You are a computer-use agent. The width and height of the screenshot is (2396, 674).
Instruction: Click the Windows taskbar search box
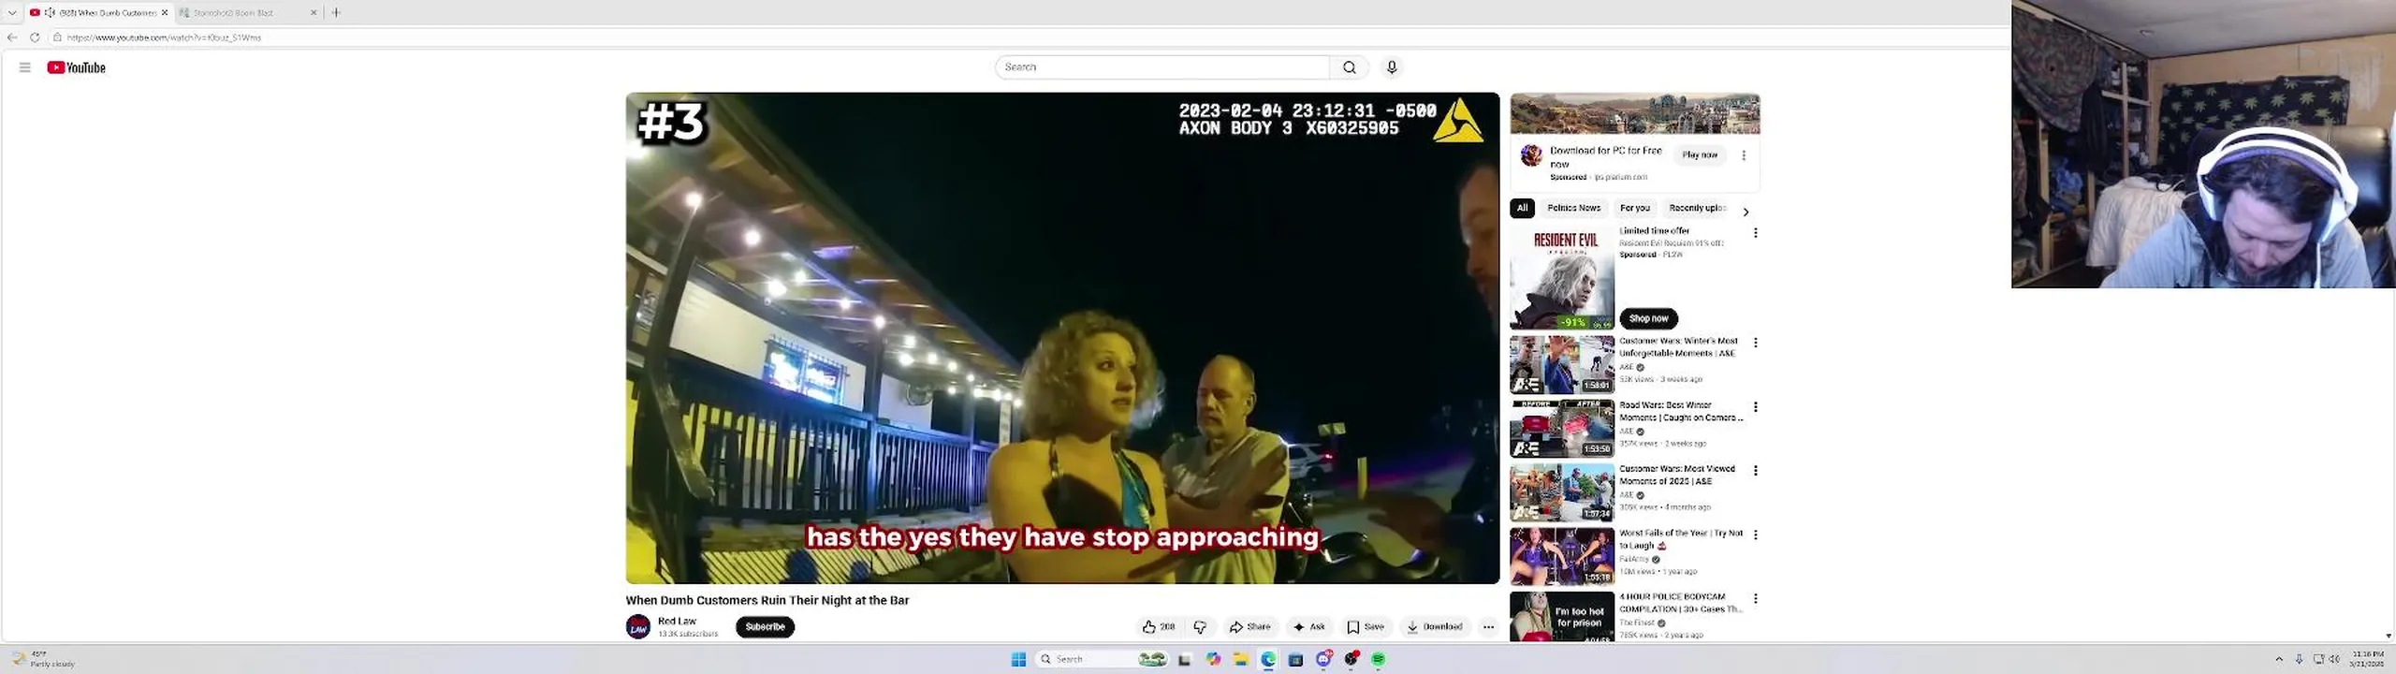1103,660
